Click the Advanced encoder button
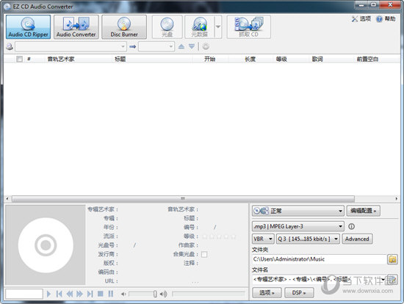 357,239
